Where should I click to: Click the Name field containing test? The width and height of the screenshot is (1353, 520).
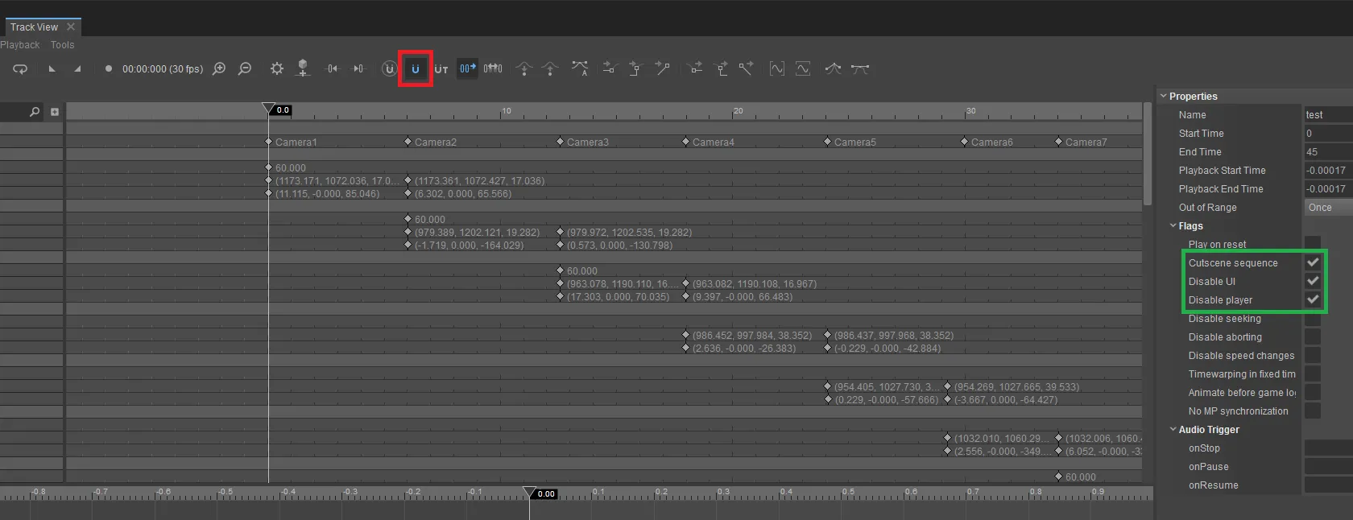coord(1328,114)
